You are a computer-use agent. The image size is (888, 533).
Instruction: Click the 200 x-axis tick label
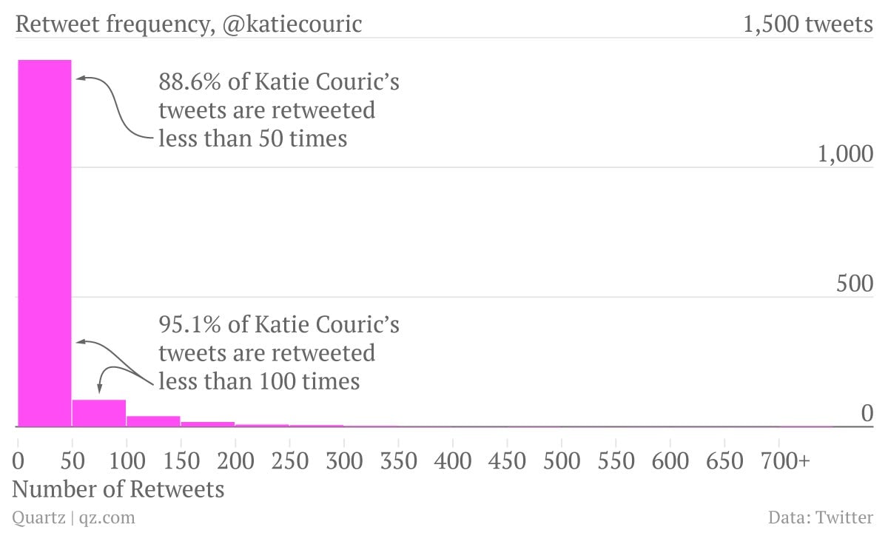tap(236, 460)
